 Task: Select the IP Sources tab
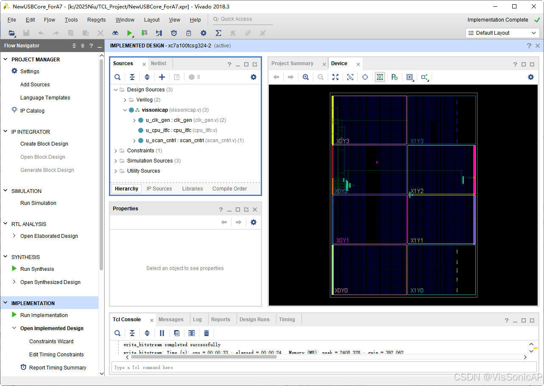point(159,189)
